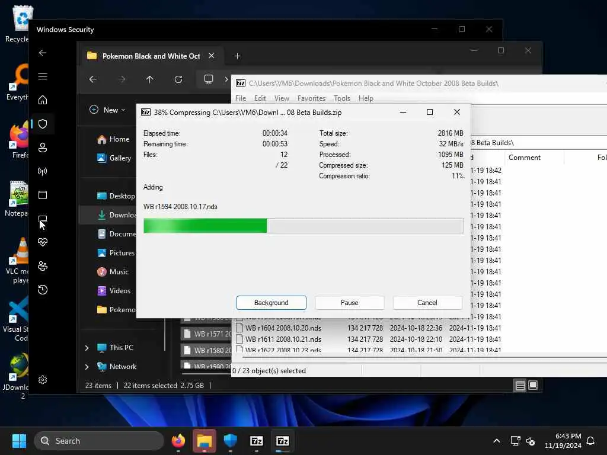Open Virus & threat protection shield icon

point(43,124)
